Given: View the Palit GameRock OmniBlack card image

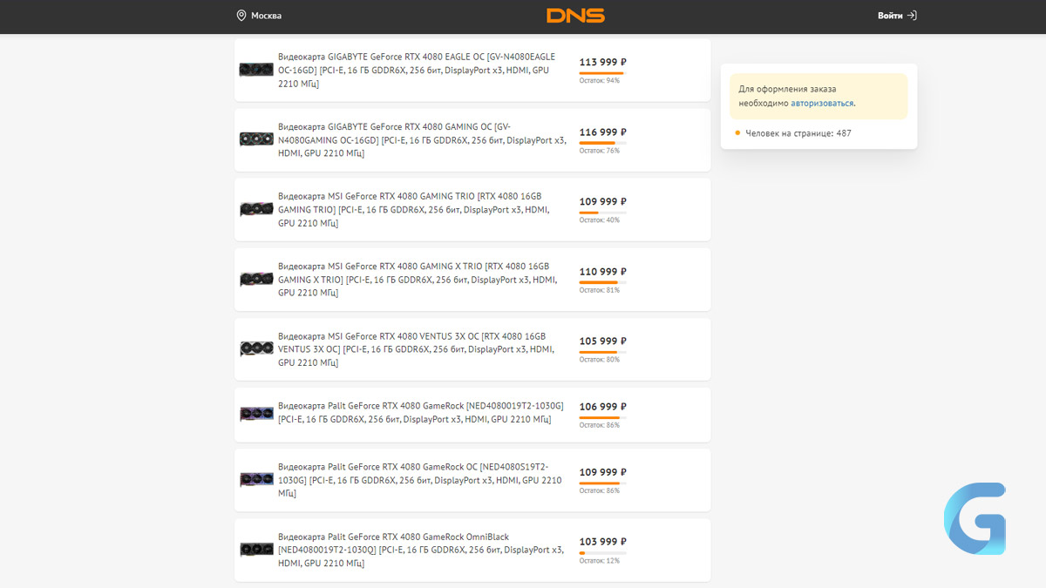Looking at the screenshot, I should 256,550.
